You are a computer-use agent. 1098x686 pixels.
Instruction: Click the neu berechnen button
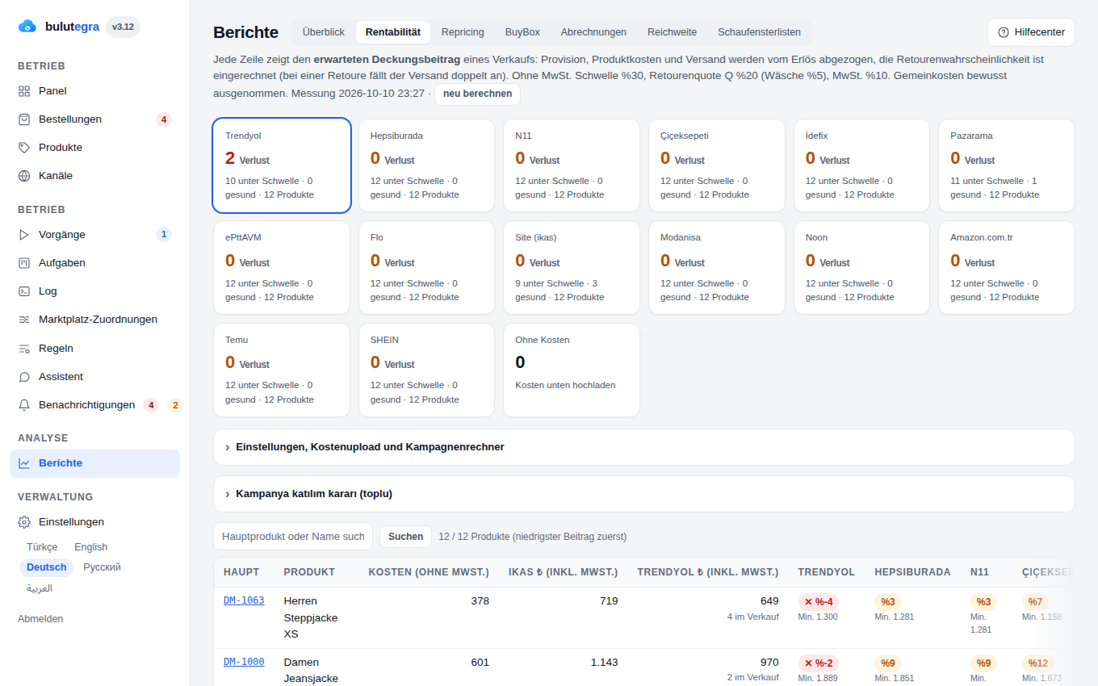pos(477,94)
